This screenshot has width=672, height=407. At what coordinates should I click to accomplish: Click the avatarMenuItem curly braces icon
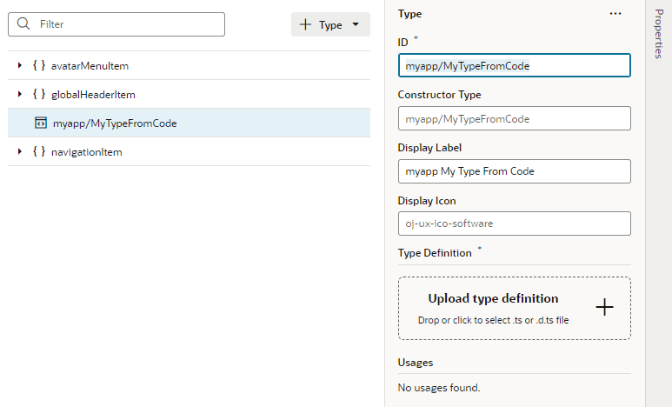pyautogui.click(x=39, y=65)
